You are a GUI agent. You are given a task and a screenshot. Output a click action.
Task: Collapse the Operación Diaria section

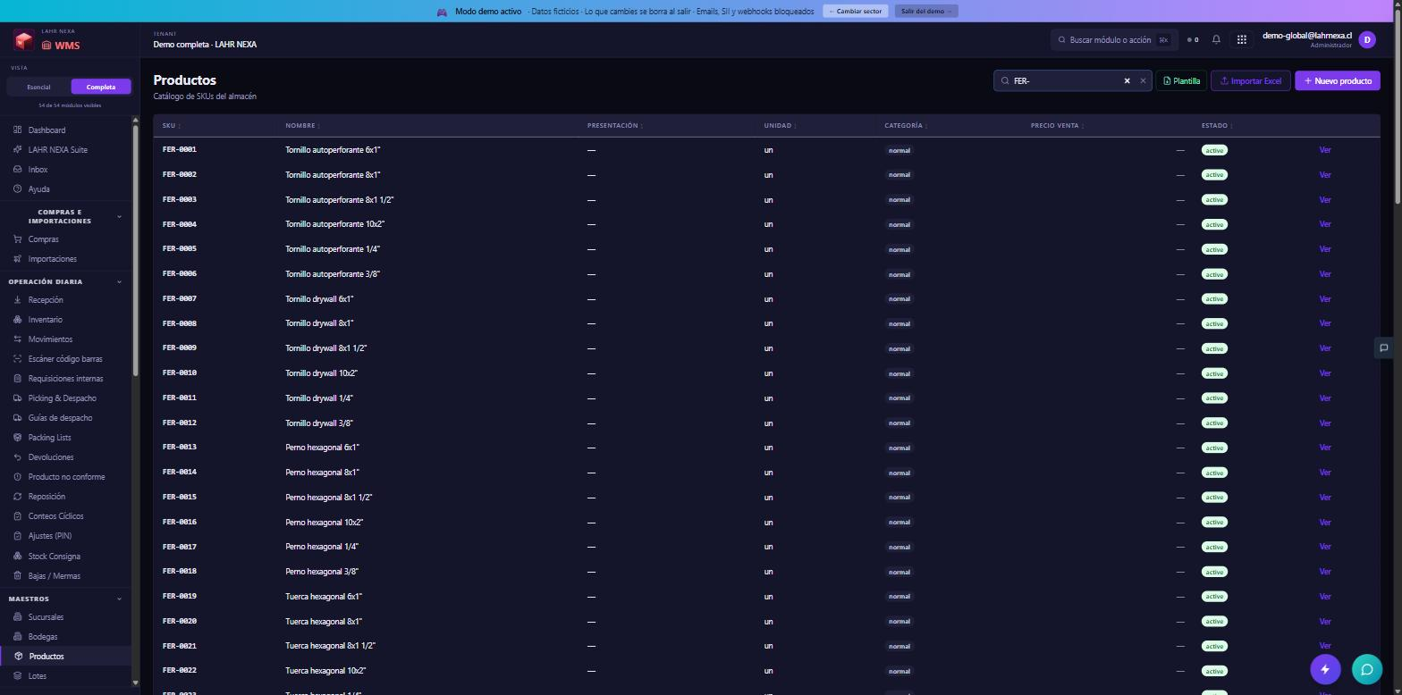(119, 282)
